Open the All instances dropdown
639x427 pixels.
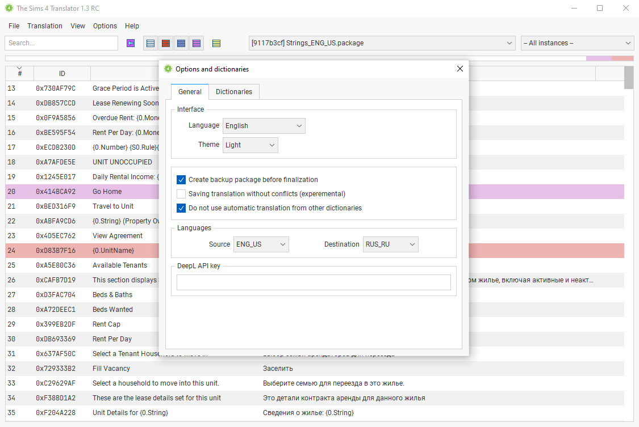[577, 43]
